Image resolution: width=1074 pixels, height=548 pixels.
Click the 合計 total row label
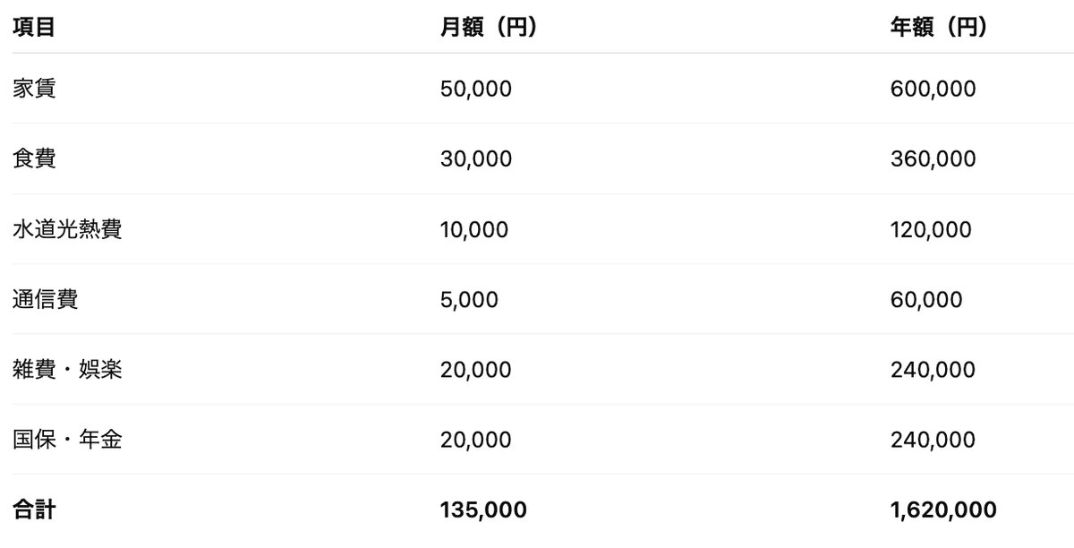34,509
